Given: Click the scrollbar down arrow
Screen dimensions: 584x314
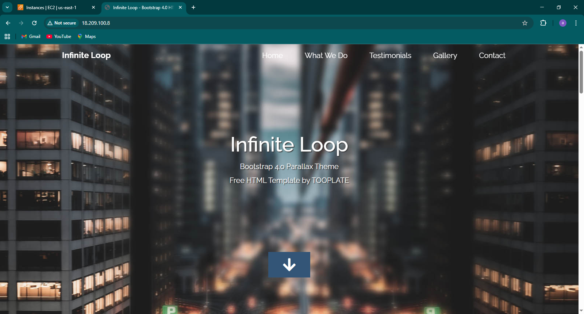Looking at the screenshot, I should (x=581, y=311).
